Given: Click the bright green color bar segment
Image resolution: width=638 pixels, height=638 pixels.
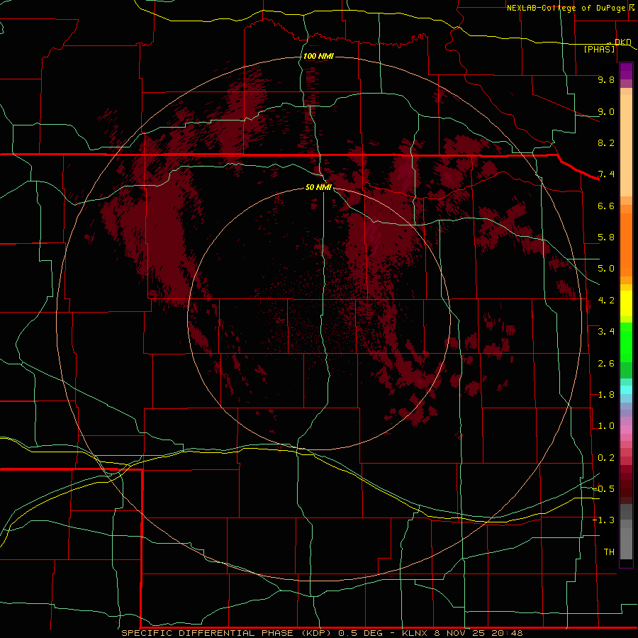Looking at the screenshot, I should coord(626,342).
